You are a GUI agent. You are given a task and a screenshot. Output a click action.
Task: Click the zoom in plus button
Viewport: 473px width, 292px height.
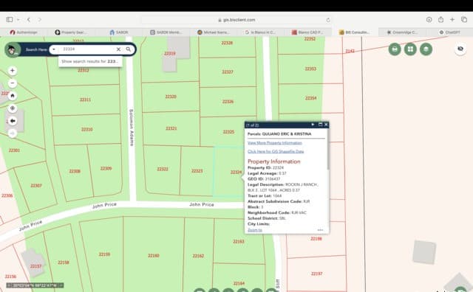click(13, 71)
